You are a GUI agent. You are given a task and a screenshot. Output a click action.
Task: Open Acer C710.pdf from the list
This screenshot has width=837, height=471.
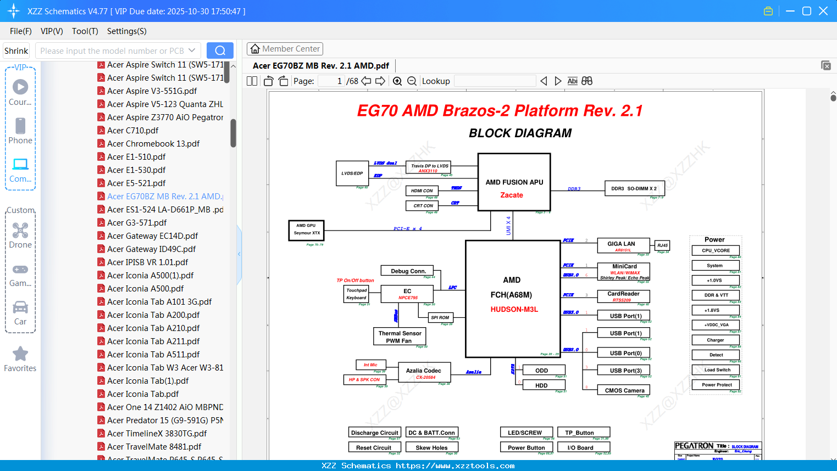point(132,131)
